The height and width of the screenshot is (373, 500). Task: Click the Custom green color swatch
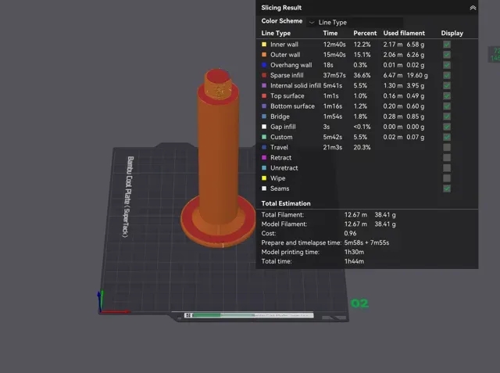coord(264,137)
